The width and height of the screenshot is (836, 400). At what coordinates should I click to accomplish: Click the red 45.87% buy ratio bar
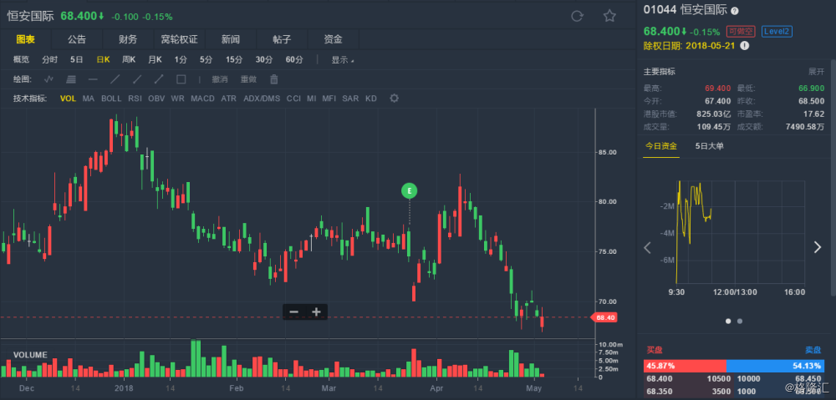click(x=686, y=366)
